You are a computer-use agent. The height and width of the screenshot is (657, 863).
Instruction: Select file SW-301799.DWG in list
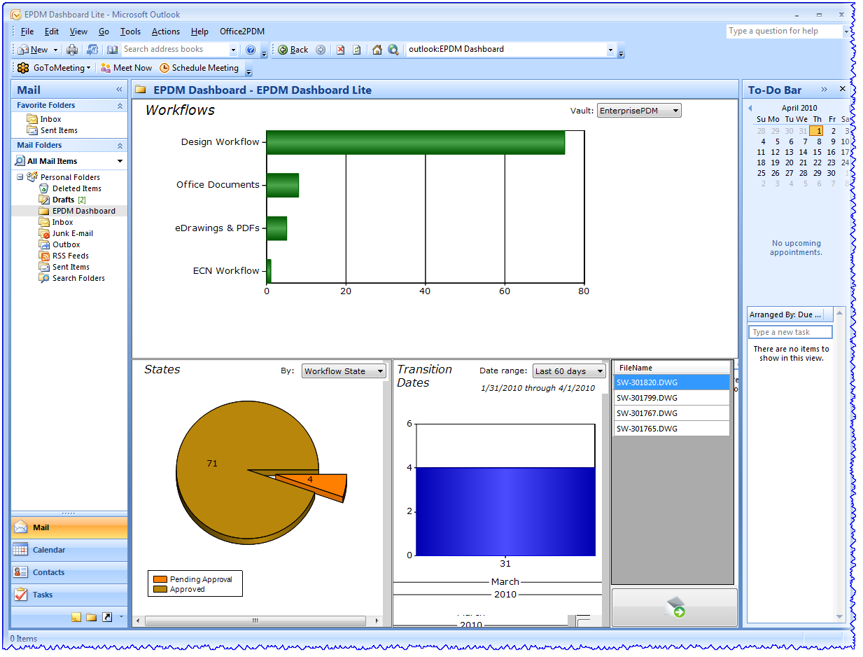(671, 398)
